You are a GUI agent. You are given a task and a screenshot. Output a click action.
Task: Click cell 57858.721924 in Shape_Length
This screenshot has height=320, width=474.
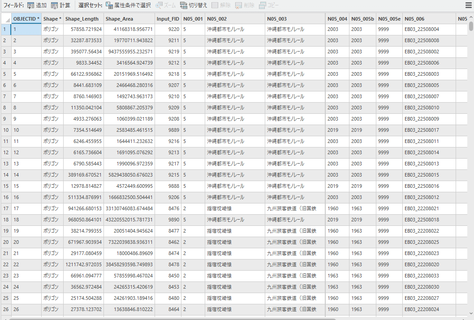83,29
